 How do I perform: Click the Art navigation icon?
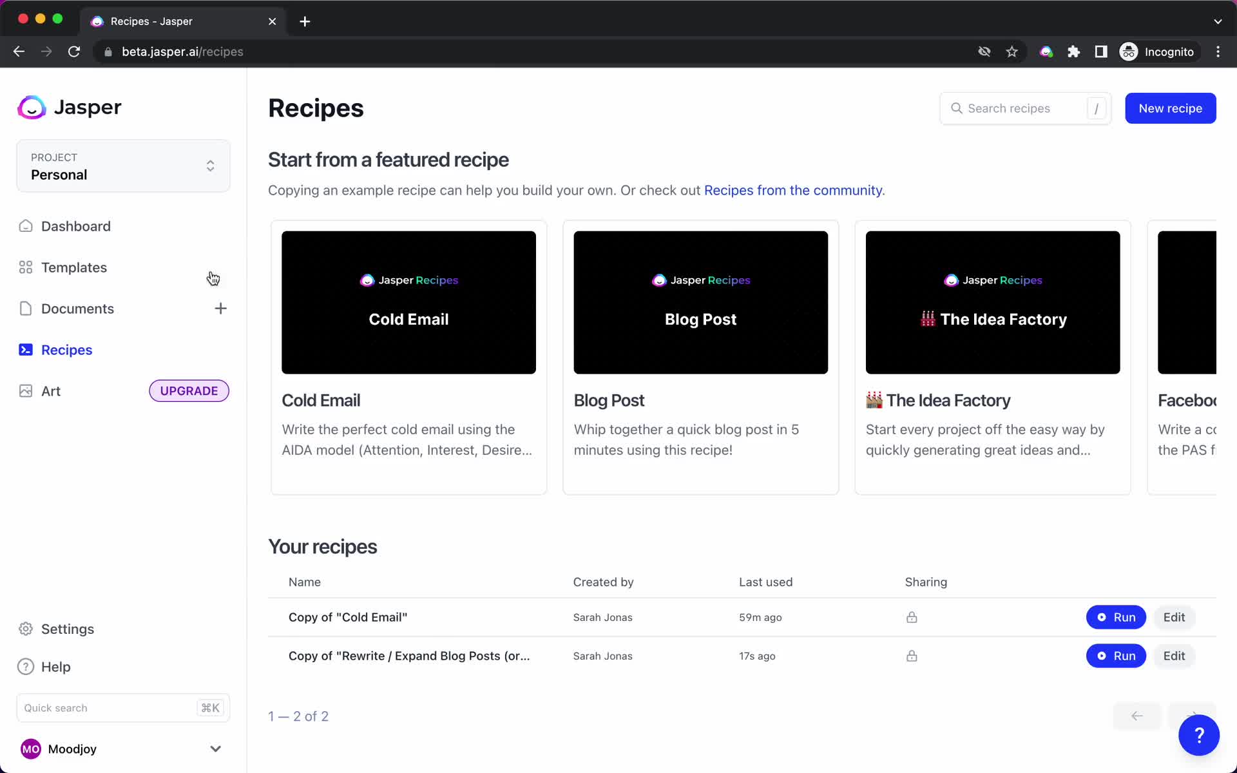(x=26, y=391)
